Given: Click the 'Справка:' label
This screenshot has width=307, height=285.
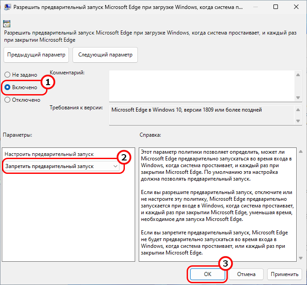Looking at the screenshot, I should (x=150, y=135).
